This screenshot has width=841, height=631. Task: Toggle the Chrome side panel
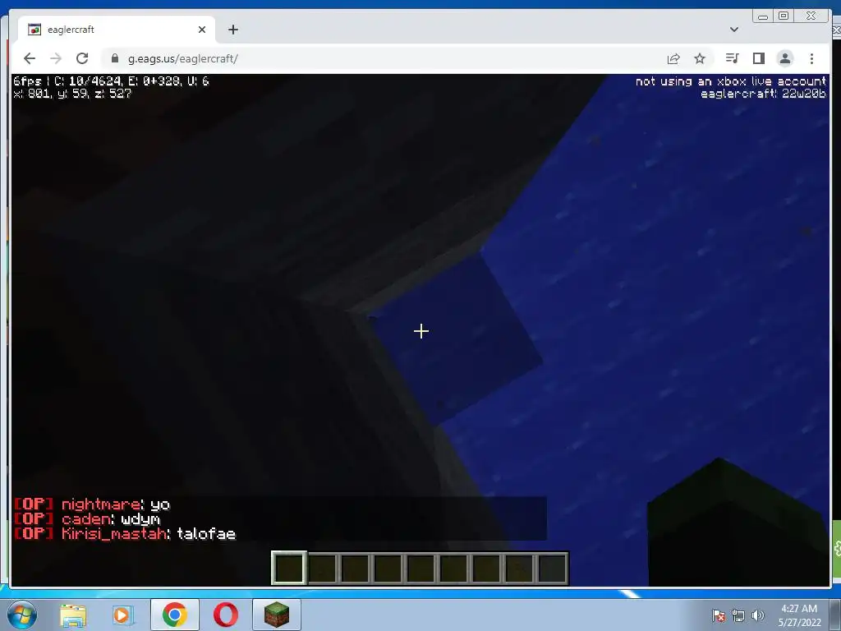(x=758, y=58)
